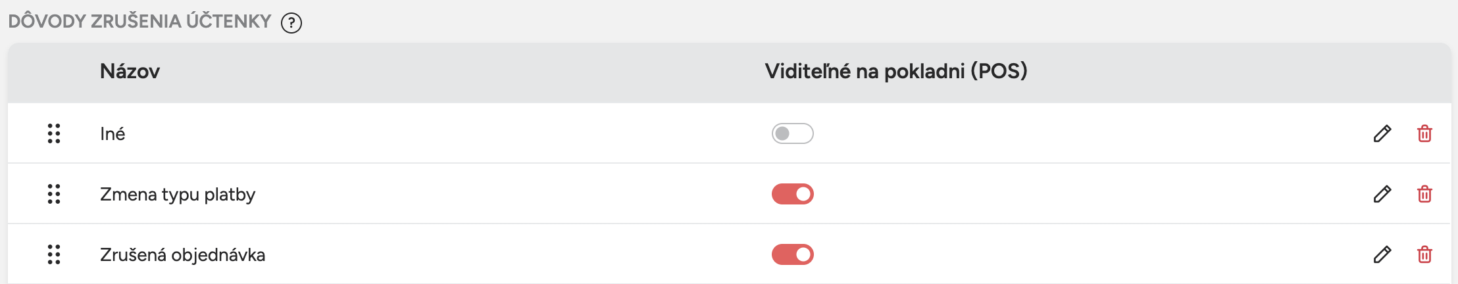Click the Viditeľné na pokladni (POS) header

click(895, 71)
